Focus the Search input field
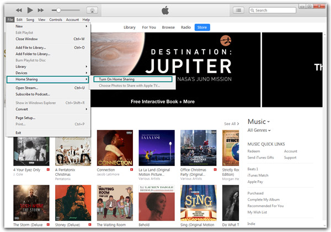This screenshot has width=331, height=232. 273,10
